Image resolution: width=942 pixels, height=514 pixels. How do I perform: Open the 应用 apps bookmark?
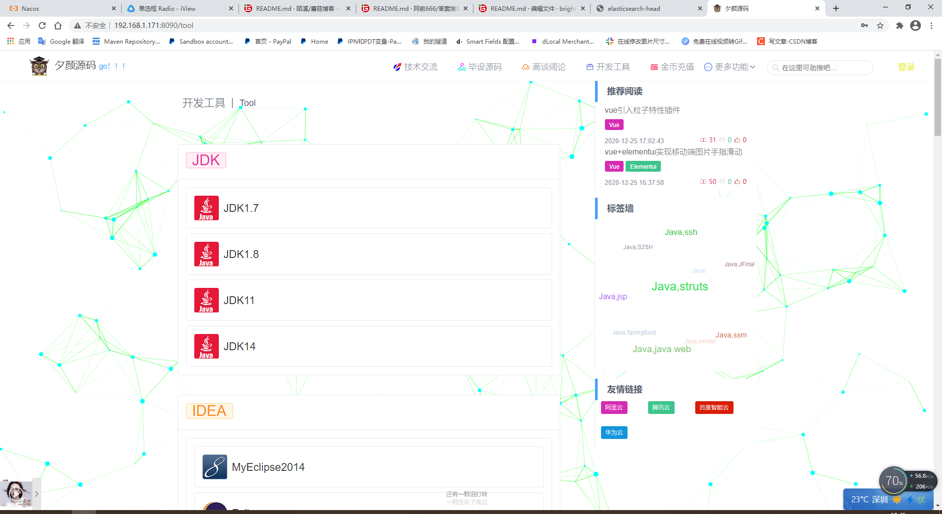pos(19,41)
